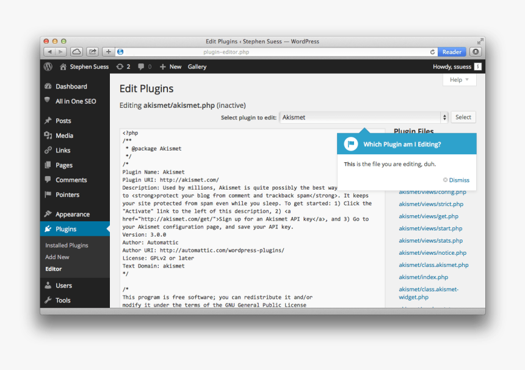Expand the Help dropdown

point(458,79)
